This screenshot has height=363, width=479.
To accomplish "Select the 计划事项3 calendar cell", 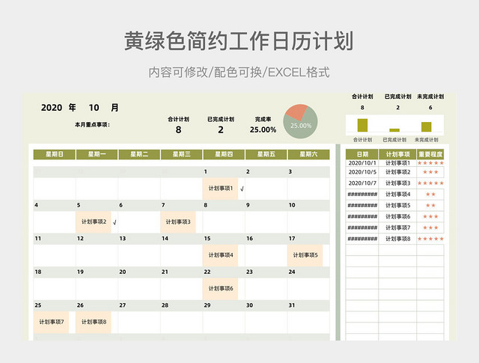I will pyautogui.click(x=178, y=222).
